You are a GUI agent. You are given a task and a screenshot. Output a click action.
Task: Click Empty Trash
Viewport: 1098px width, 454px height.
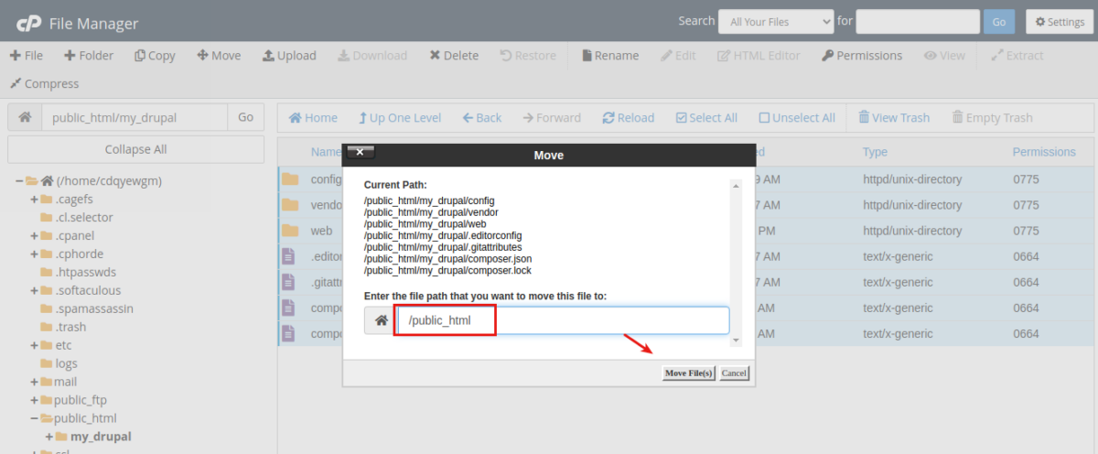[x=993, y=117]
